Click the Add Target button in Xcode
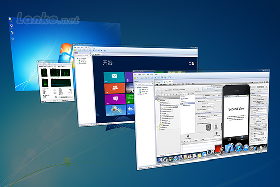Image resolution: width=280 pixels, height=187 pixels. (188, 137)
